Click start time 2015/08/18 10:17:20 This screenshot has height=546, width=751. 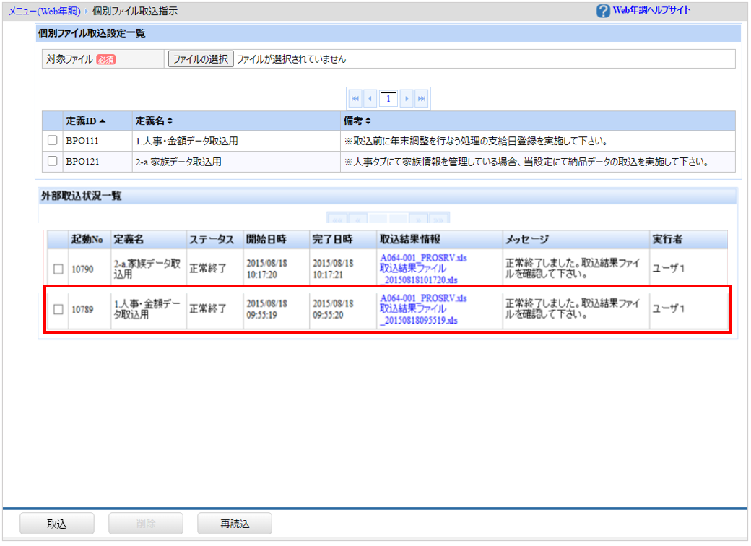[266, 269]
